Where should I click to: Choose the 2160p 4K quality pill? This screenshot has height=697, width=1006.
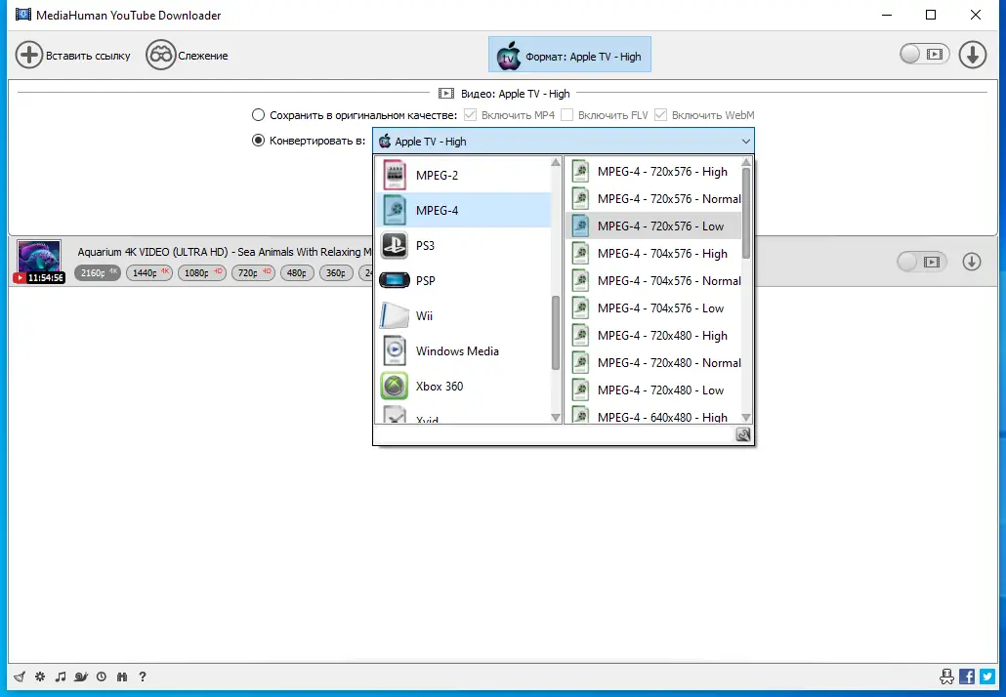[98, 272]
